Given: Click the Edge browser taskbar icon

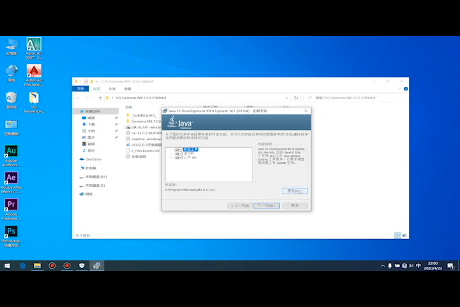Looking at the screenshot, I should (23, 265).
